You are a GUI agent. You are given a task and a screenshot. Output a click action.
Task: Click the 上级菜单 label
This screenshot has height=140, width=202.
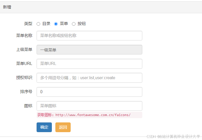[24, 50]
